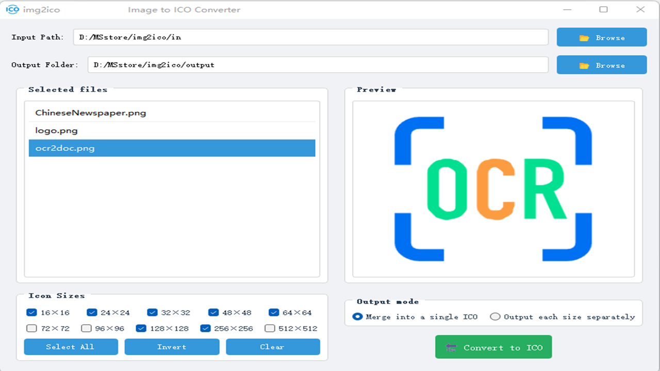Uncheck the 16×16 icon size
Screen dimensions: 660x371
[x=31, y=312]
